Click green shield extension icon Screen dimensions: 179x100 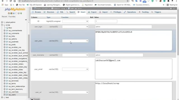pyautogui.click(x=152, y=1)
